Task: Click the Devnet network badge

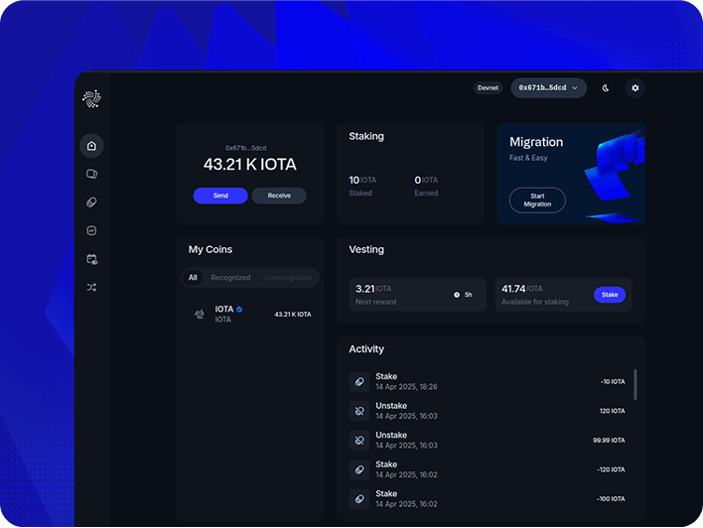Action: 489,88
